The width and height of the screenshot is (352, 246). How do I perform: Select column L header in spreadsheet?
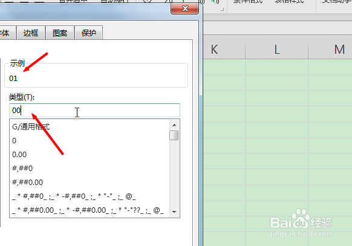[x=277, y=50]
